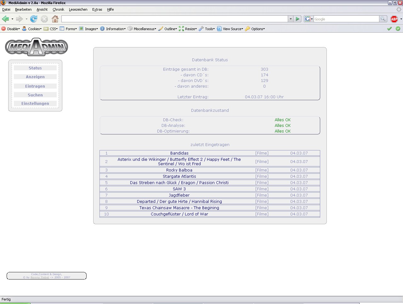The image size is (403, 304).
Task: Click the search magnifier icon
Action: pos(383,19)
